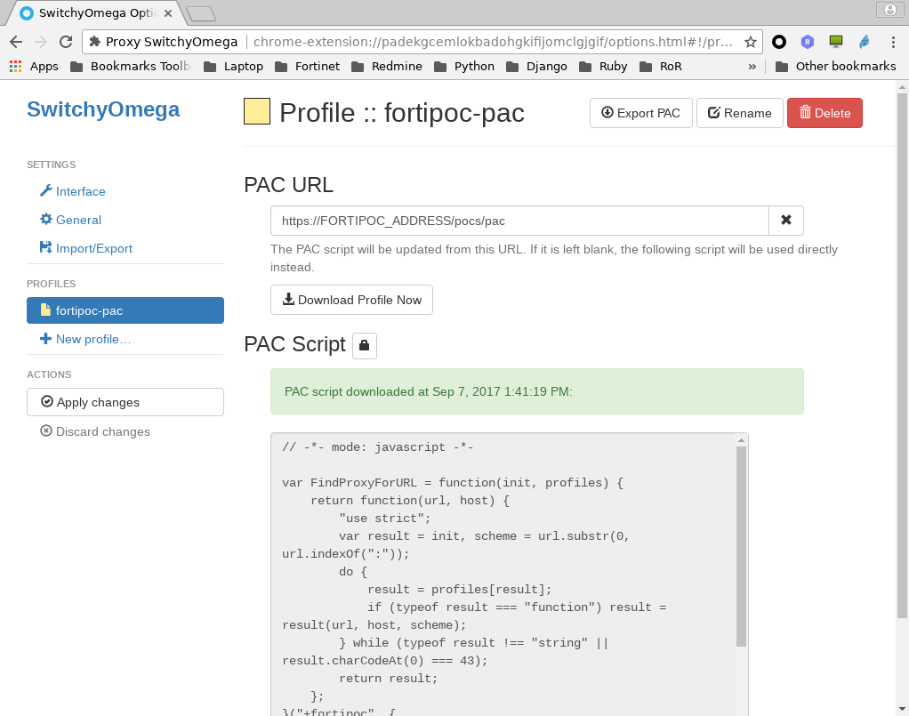Select the SwitchyOmega Options tab
The width and height of the screenshot is (909, 716).
[x=96, y=12]
